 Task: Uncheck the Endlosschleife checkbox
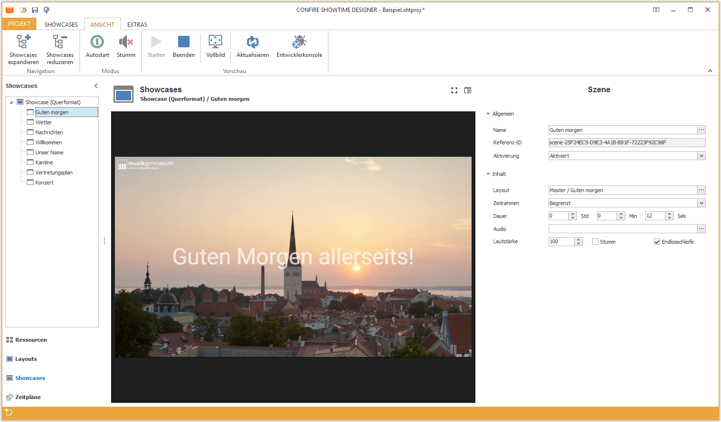coord(657,242)
